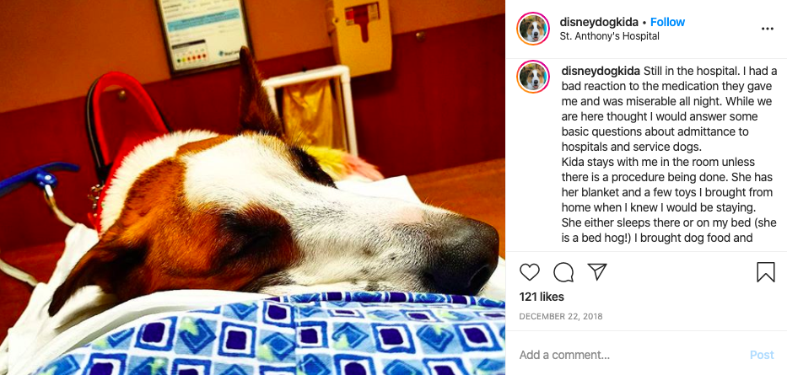
Task: View the 121 likes list
Action: pyautogui.click(x=542, y=297)
